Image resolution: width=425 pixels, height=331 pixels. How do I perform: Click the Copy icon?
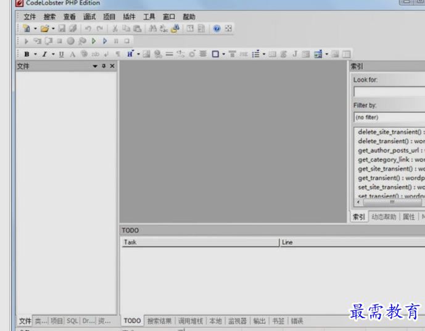point(126,28)
